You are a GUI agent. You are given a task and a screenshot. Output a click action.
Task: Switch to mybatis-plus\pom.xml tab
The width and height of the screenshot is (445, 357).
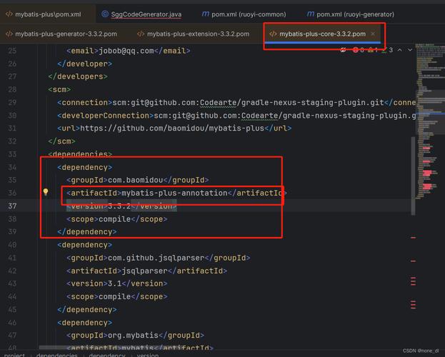coord(44,14)
